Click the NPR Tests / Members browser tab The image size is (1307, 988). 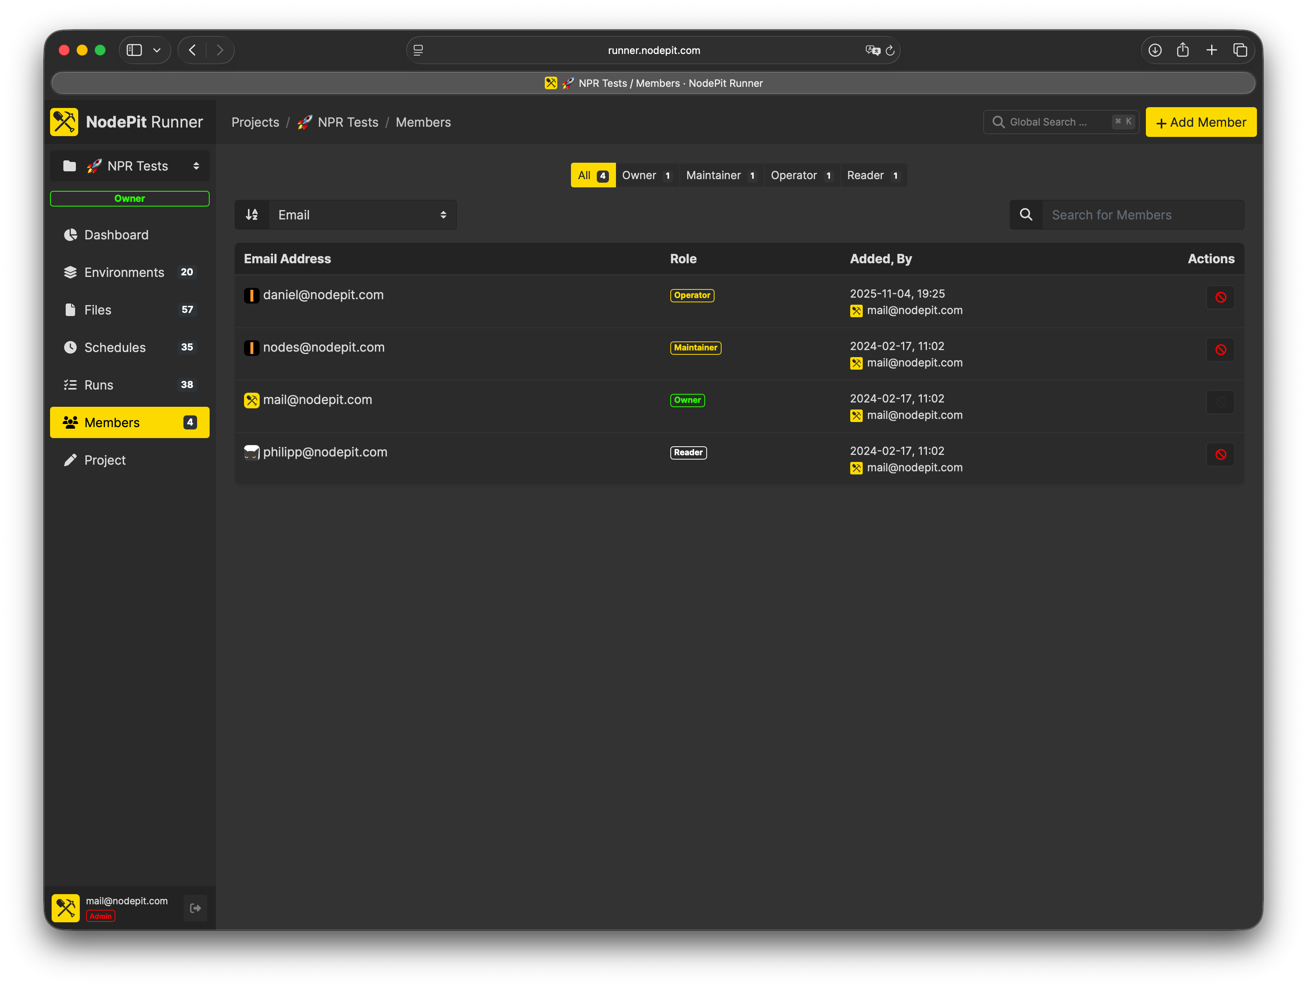pyautogui.click(x=653, y=83)
